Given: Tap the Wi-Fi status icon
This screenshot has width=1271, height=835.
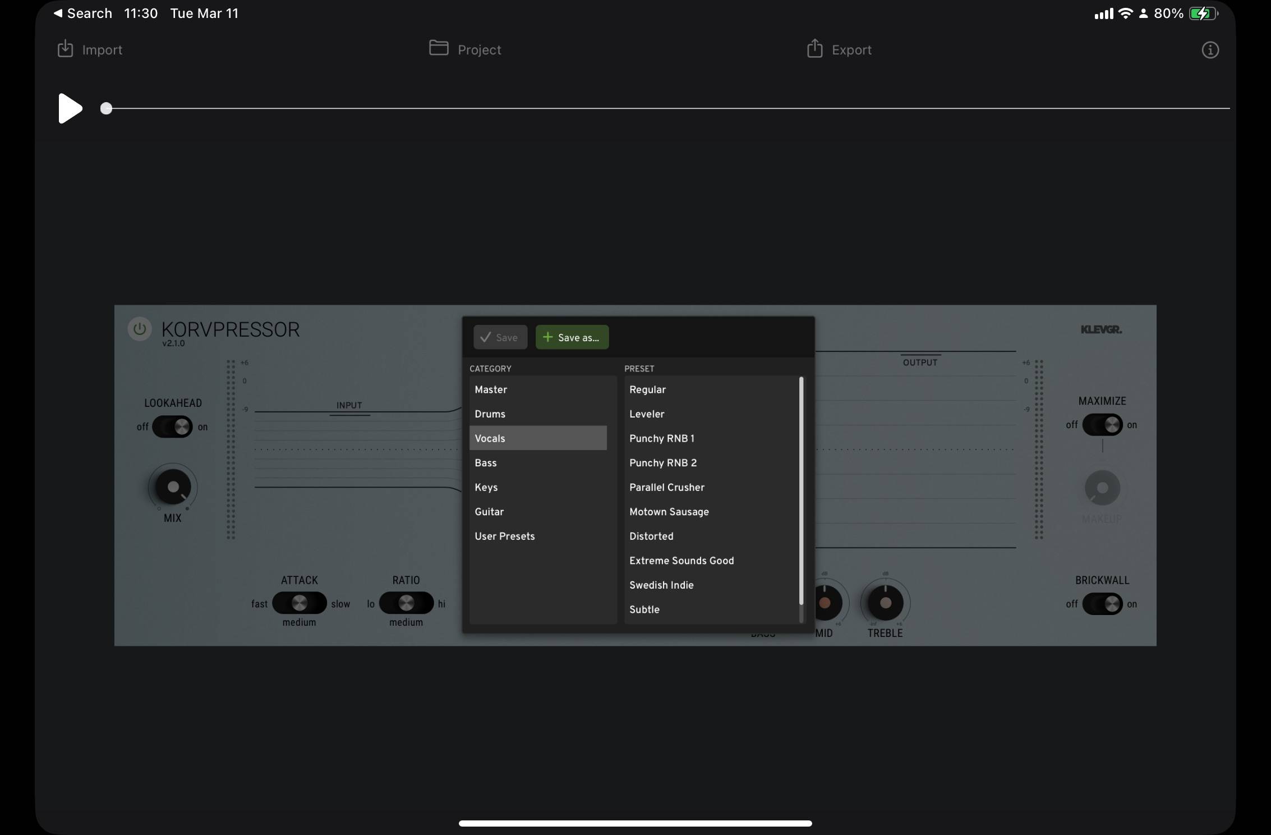Looking at the screenshot, I should [x=1125, y=13].
